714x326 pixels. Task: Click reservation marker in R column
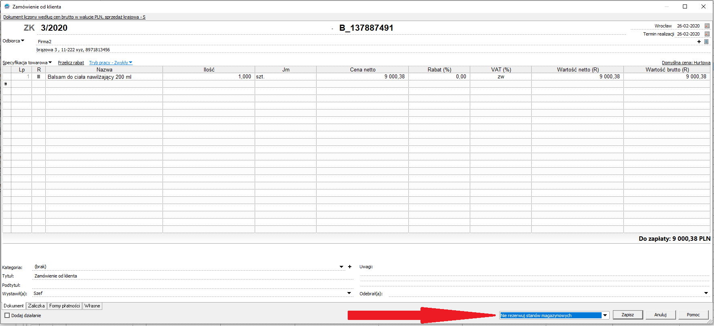[39, 76]
